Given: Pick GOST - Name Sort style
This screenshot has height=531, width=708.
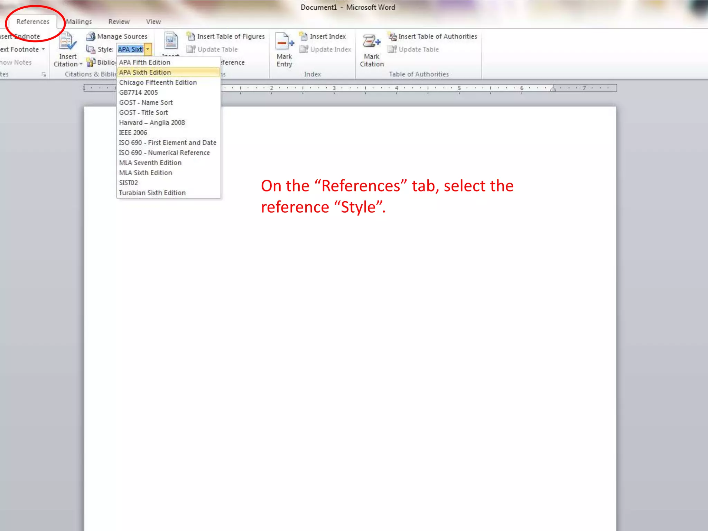Looking at the screenshot, I should tap(168, 102).
